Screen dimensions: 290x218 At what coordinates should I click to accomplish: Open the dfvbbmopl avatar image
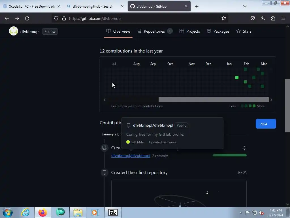(x=14, y=31)
